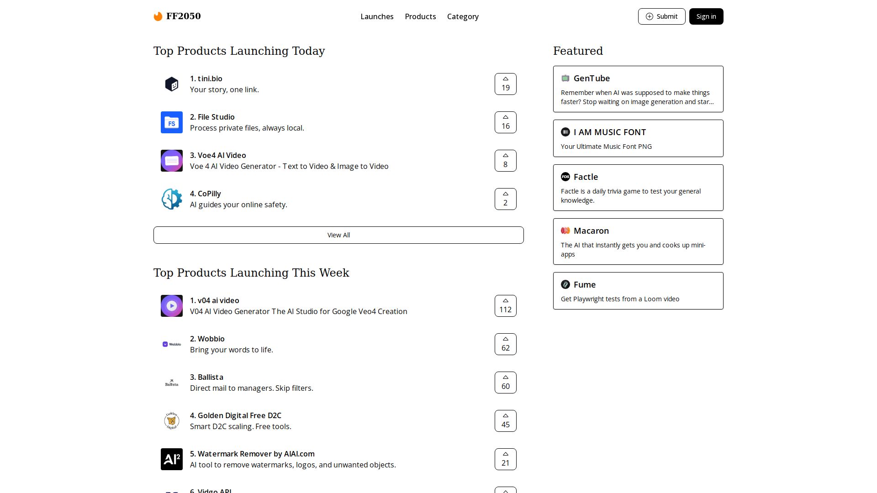Click the CoPilly brain gear icon
Image resolution: width=877 pixels, height=493 pixels.
pyautogui.click(x=172, y=199)
